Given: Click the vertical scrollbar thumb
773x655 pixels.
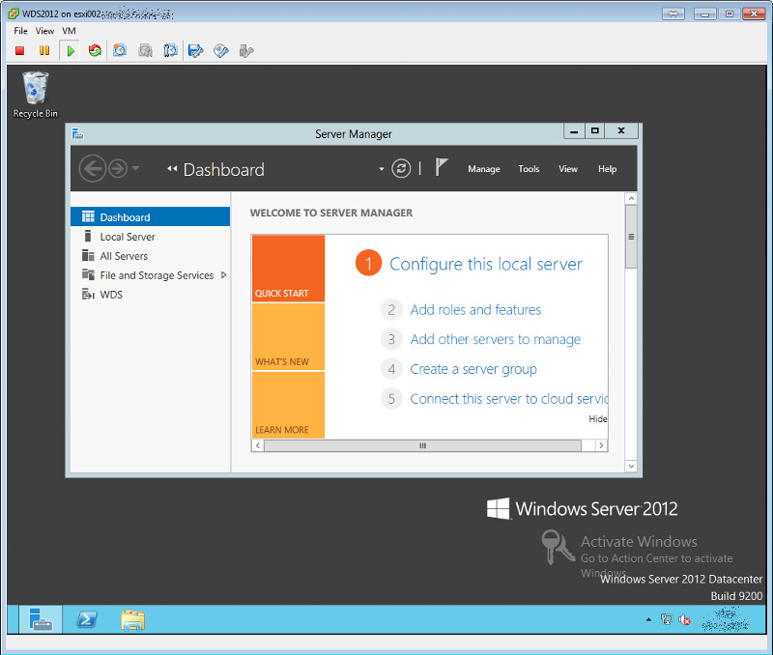Looking at the screenshot, I should pos(631,237).
